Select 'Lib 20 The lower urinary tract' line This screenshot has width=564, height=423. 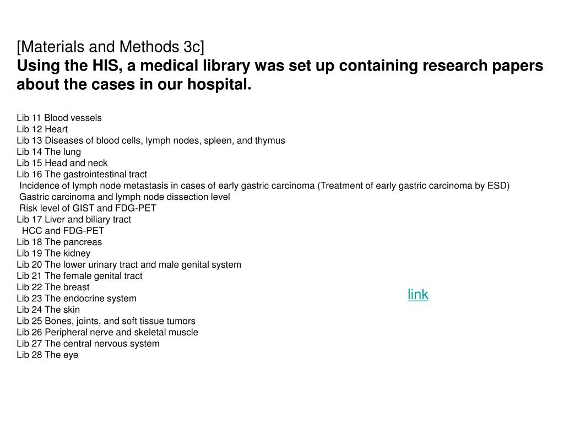(x=129, y=265)
